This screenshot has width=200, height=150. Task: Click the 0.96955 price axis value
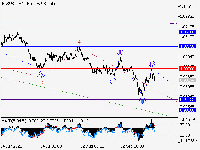pos(187,87)
